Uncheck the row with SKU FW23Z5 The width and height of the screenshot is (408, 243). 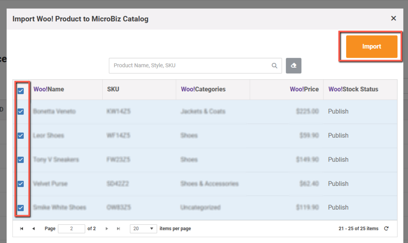click(x=21, y=160)
